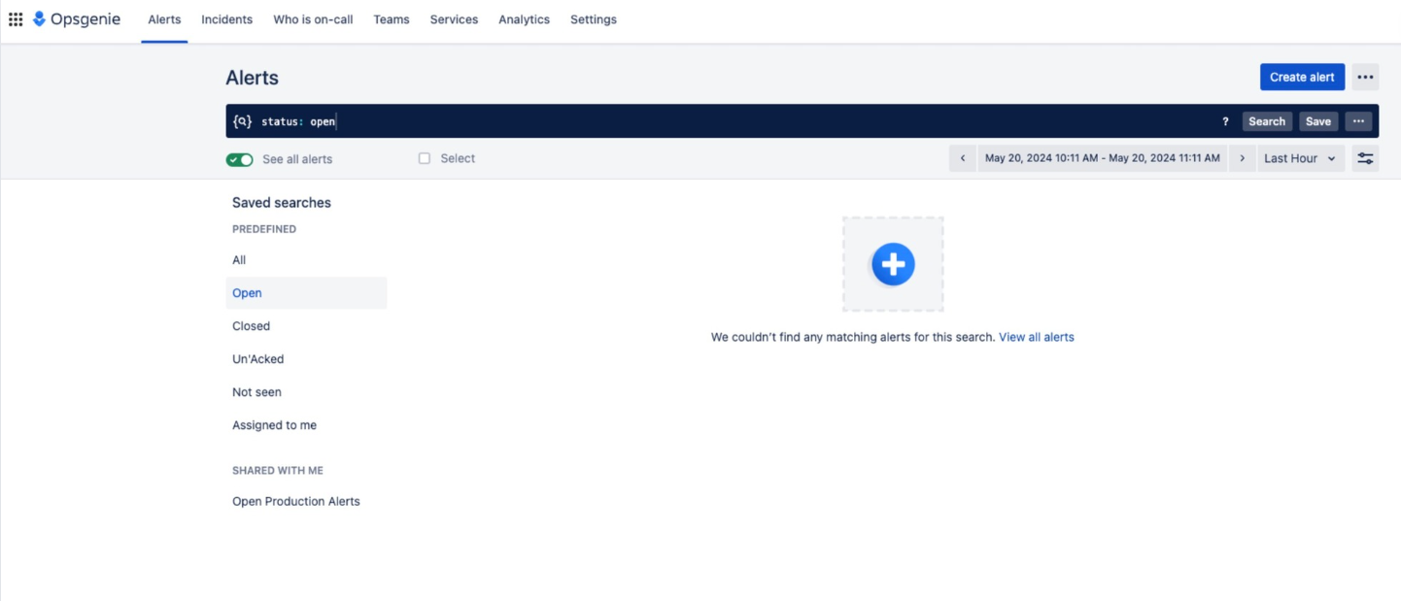This screenshot has width=1401, height=601.
Task: Open more actions next to Create alert
Action: [x=1365, y=78]
